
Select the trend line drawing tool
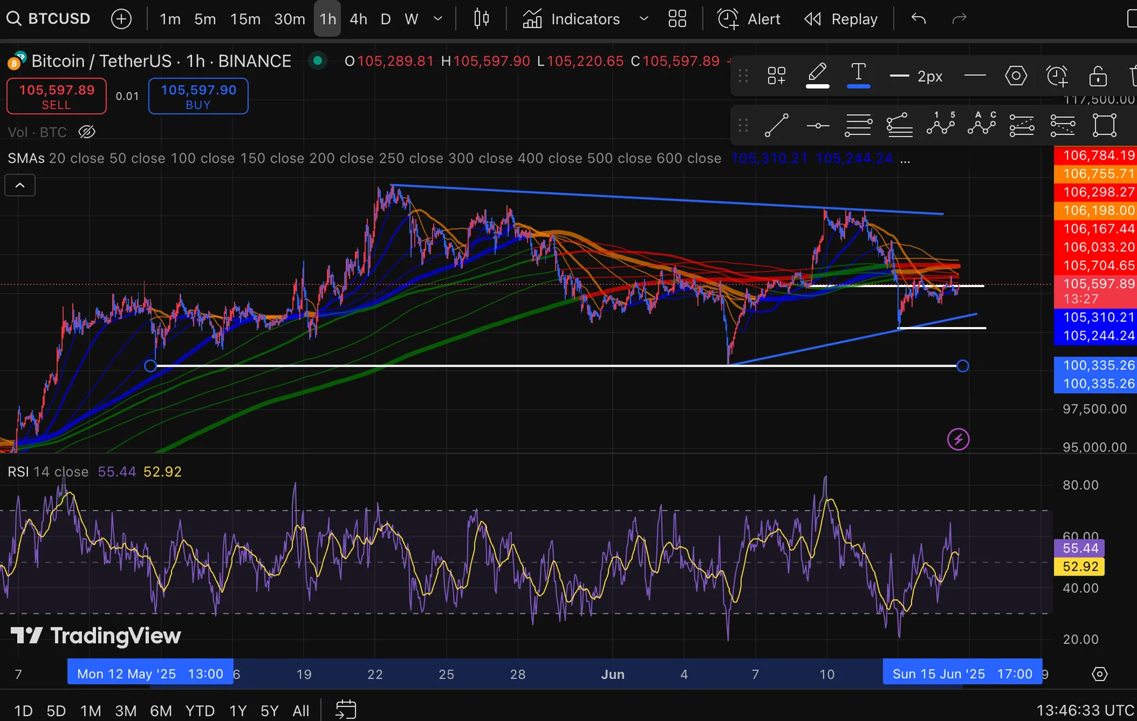click(x=777, y=125)
